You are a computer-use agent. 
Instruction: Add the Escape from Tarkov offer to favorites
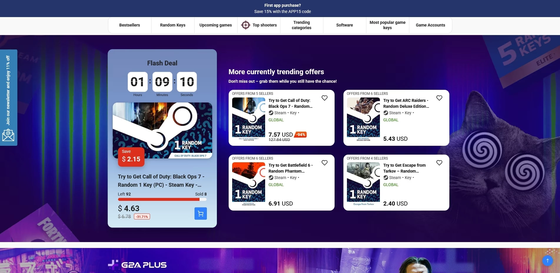pos(439,163)
